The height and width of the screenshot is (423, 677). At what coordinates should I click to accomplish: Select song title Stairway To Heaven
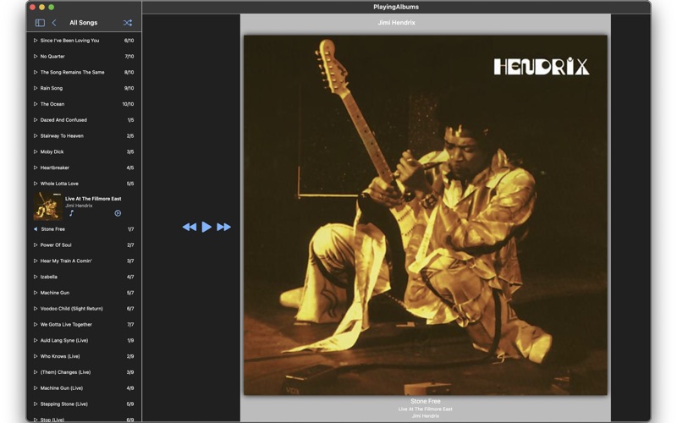coord(62,136)
